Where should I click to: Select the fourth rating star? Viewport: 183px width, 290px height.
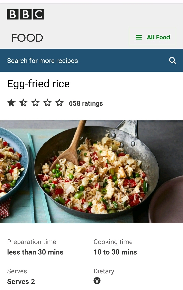click(48, 103)
